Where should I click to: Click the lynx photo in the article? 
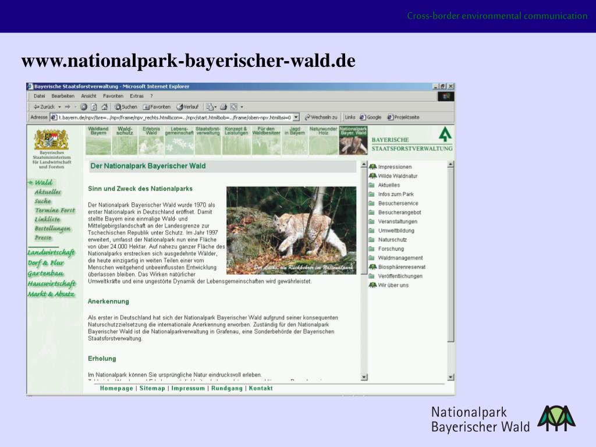click(x=291, y=230)
